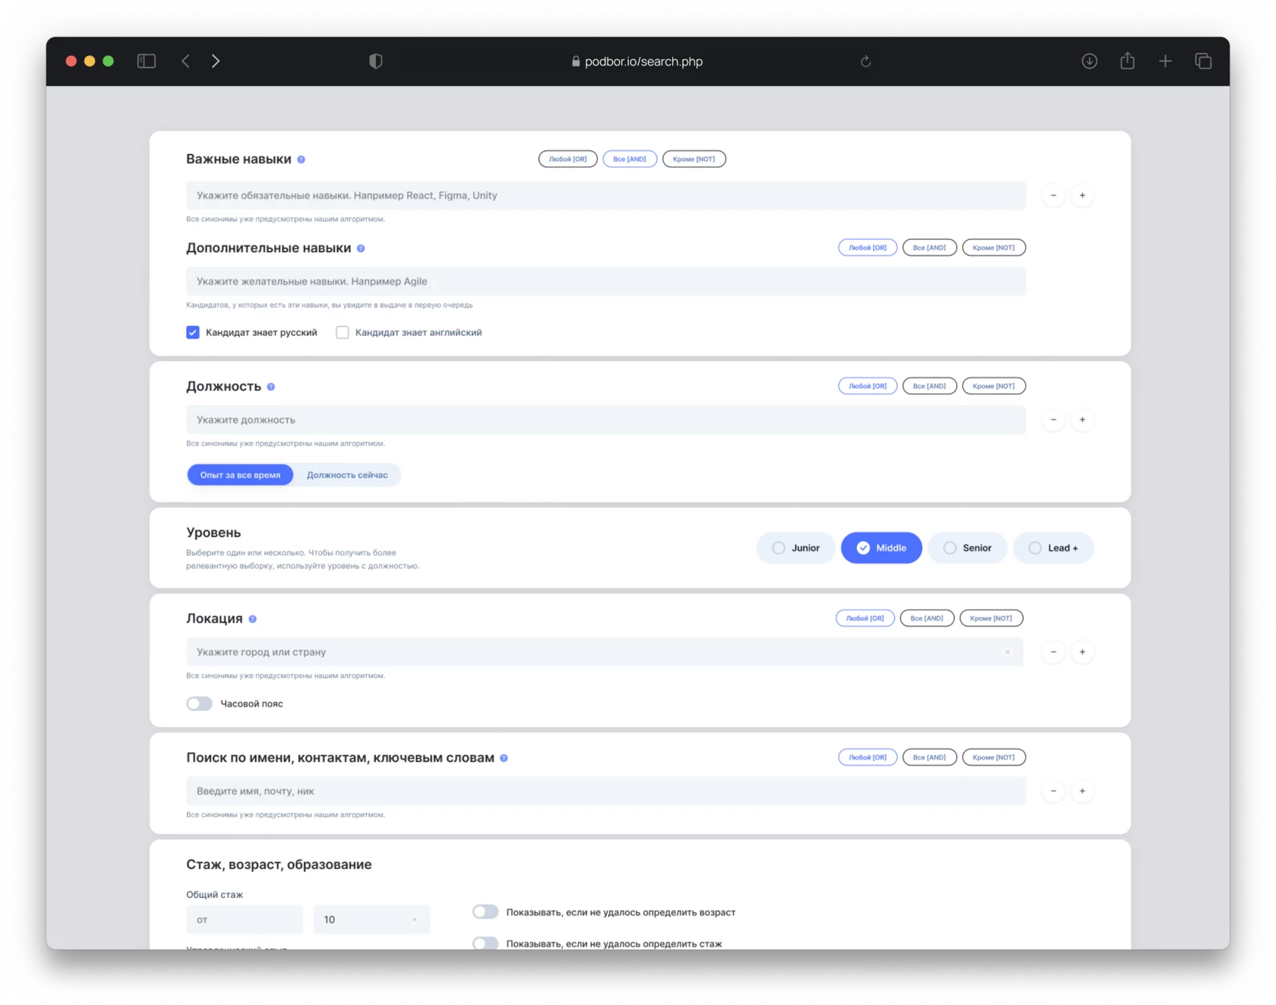This screenshot has height=1005, width=1276.
Task: Toggle the browser sidebar icon
Action: pos(147,61)
